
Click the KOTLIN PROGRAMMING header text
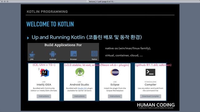[x=47, y=12]
